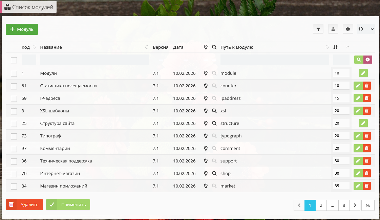The image size is (380, 220).
Task: Open the gear settings button
Action: pyautogui.click(x=348, y=29)
